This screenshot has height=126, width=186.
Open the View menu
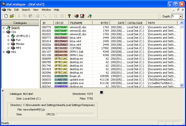click(x=36, y=10)
